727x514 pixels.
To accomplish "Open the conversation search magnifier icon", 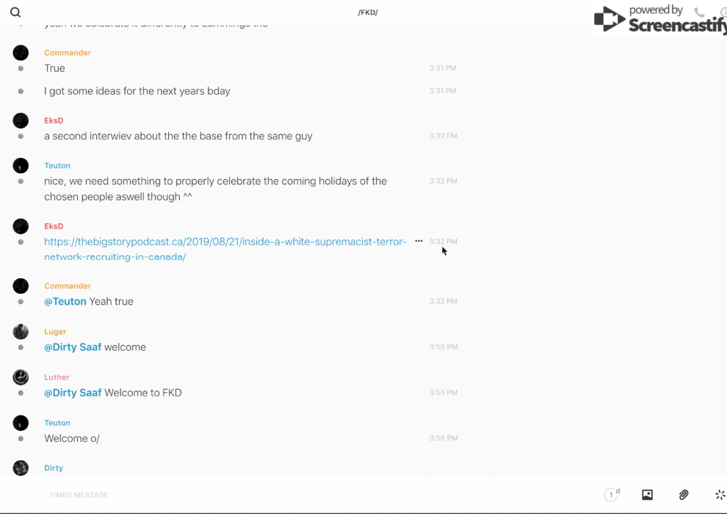I will [x=15, y=12].
